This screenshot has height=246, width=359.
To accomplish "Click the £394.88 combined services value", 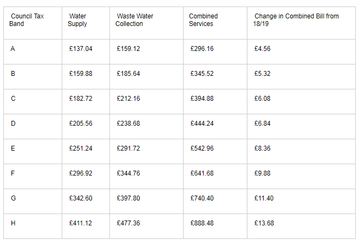I will (202, 99).
